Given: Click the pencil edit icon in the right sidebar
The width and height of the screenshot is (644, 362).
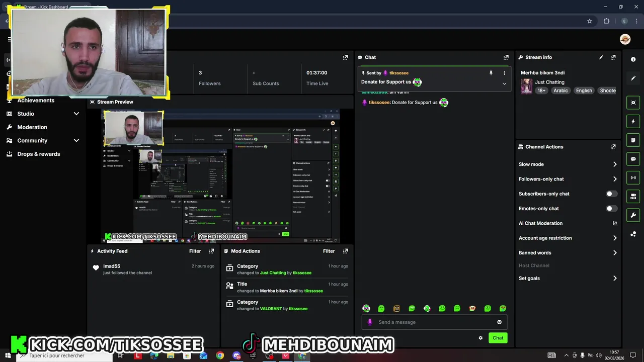Looking at the screenshot, I should tap(633, 78).
